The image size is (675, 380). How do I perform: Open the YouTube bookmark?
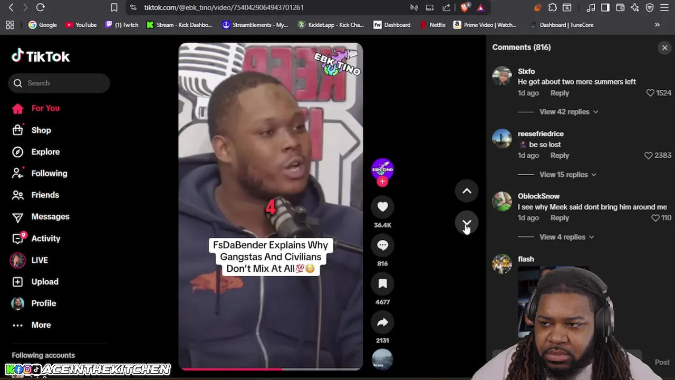[x=81, y=25]
